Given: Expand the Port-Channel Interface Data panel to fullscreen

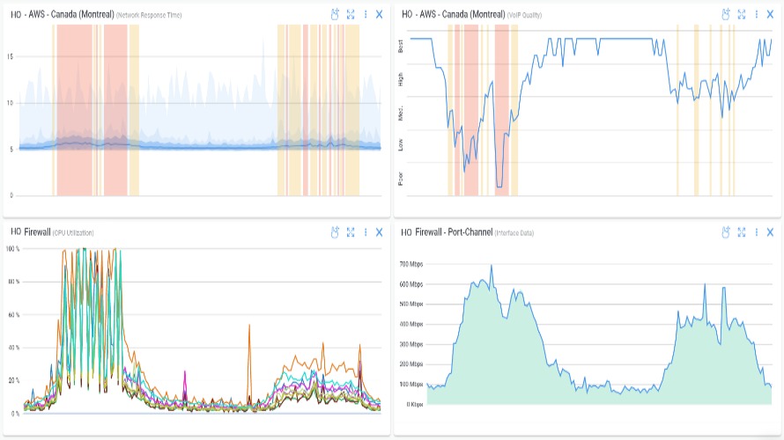Looking at the screenshot, I should (x=742, y=232).
